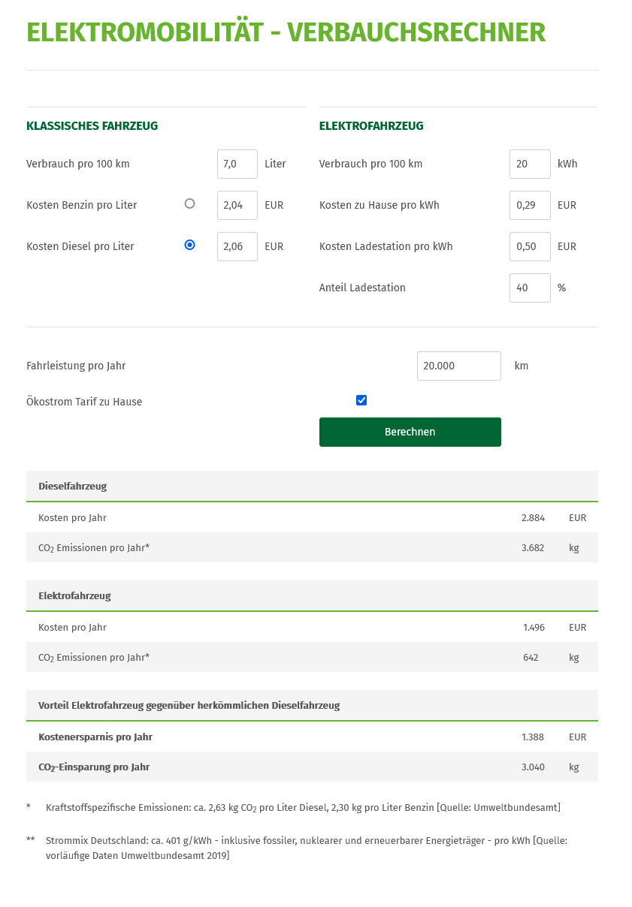Click the KLASSISCHES FAHRZEUG heading
The width and height of the screenshot is (632, 907).
(92, 125)
